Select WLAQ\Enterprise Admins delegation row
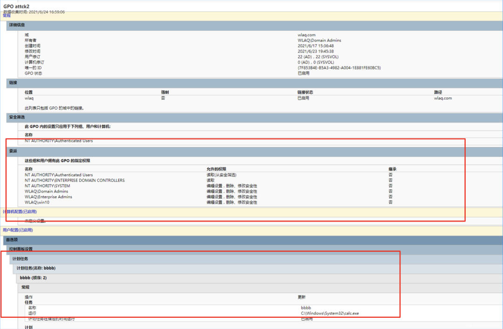Image resolution: width=503 pixels, height=329 pixels. click(48, 196)
